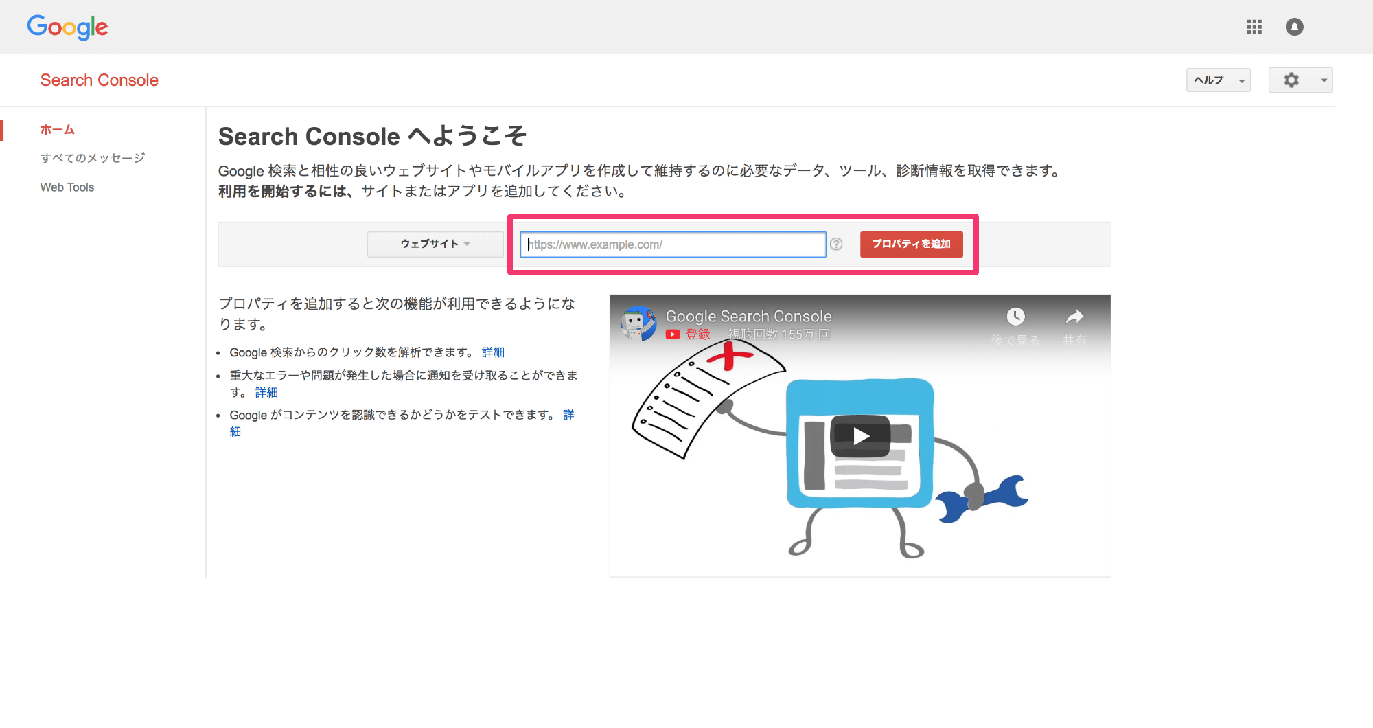Play the Google Search Console video
Image resolution: width=1373 pixels, height=728 pixels.
(860, 435)
